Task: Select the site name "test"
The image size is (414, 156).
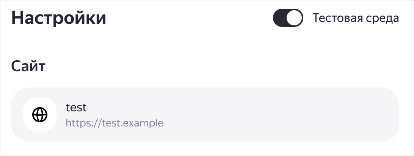Action: 76,108
